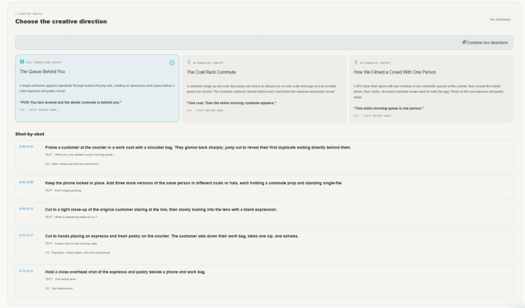Screen dimensions: 525x308
Task: Select The Queue Behind You card title
Action: tap(42, 72)
